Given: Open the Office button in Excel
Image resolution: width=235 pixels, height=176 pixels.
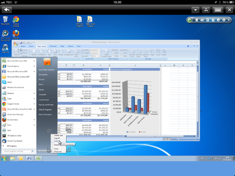Looking at the screenshot, I should tap(16, 44).
